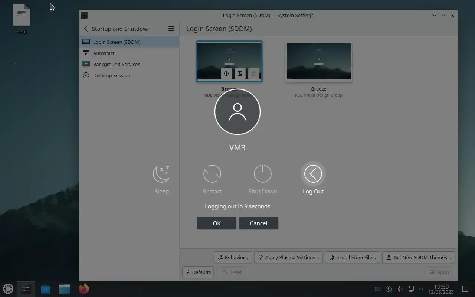Change background image of selected theme
475x297 pixels.
coord(240,74)
